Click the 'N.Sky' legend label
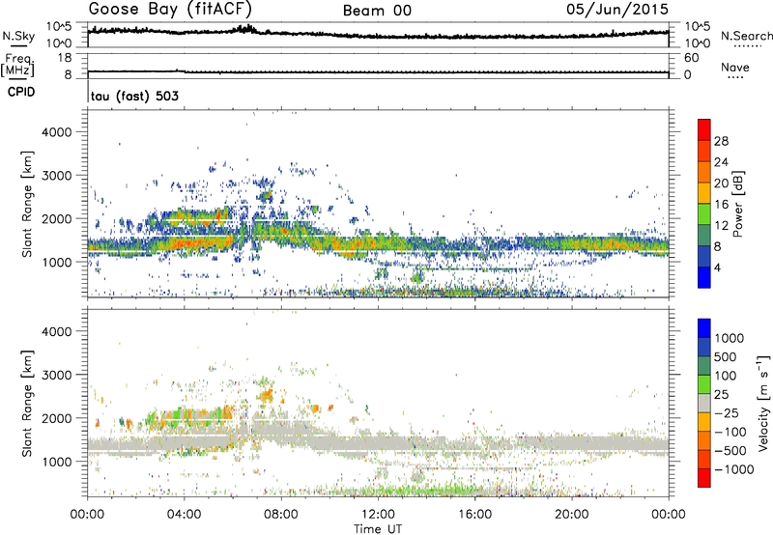Image resolution: width=773 pixels, height=535 pixels. coord(18,36)
